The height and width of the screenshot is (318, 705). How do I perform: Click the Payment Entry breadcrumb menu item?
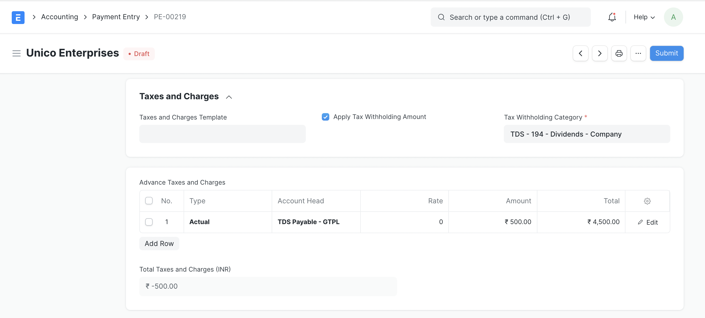click(116, 17)
